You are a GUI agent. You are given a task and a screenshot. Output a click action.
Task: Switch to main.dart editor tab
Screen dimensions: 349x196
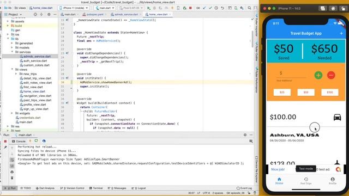pos(69,15)
